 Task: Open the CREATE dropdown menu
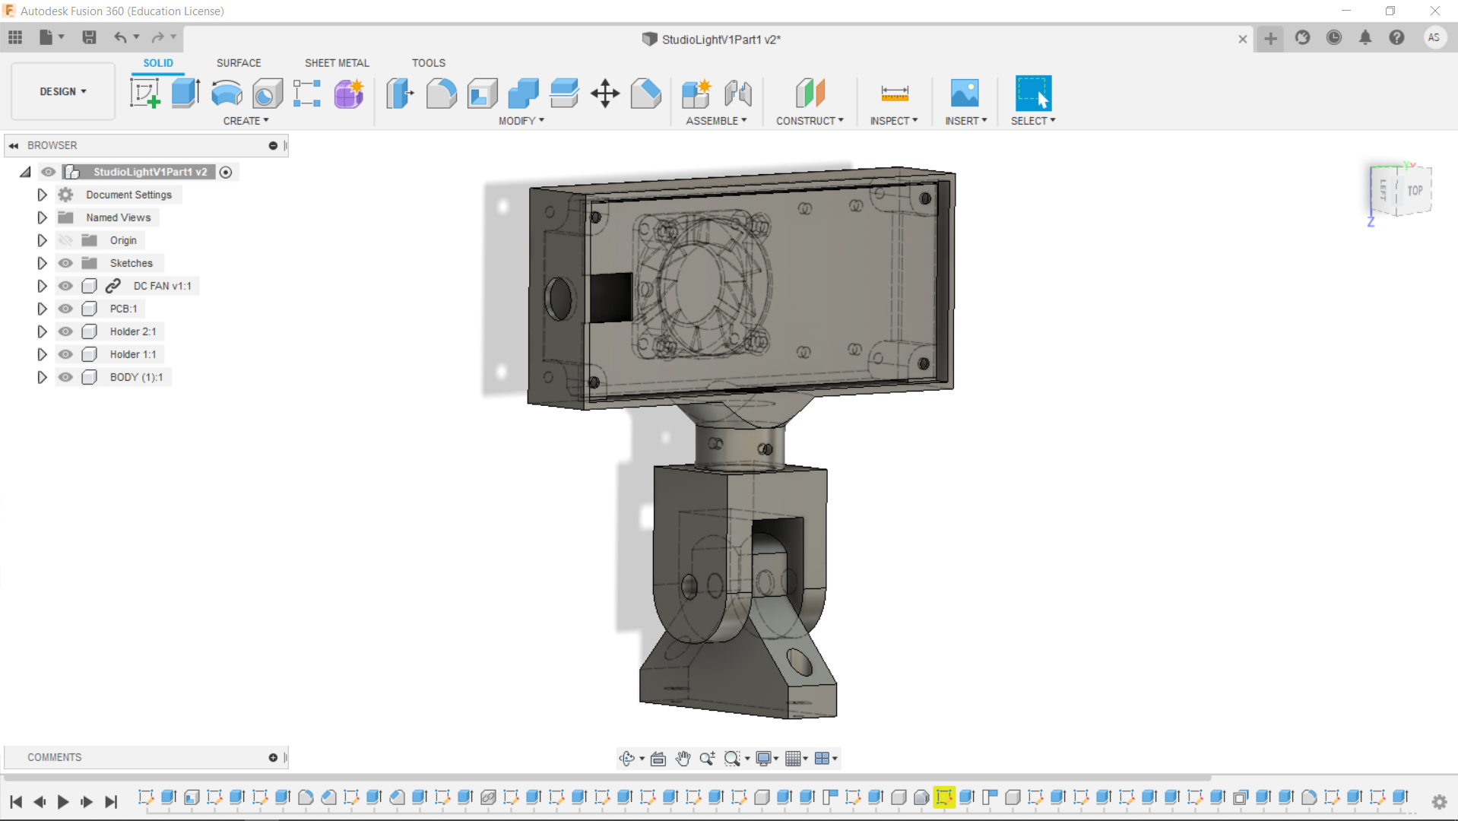(246, 121)
